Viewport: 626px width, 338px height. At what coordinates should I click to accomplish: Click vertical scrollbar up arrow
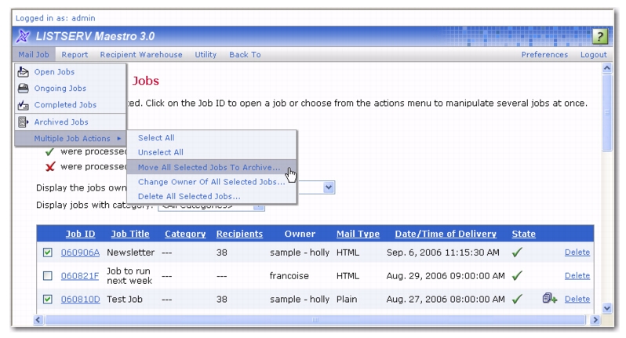(607, 68)
